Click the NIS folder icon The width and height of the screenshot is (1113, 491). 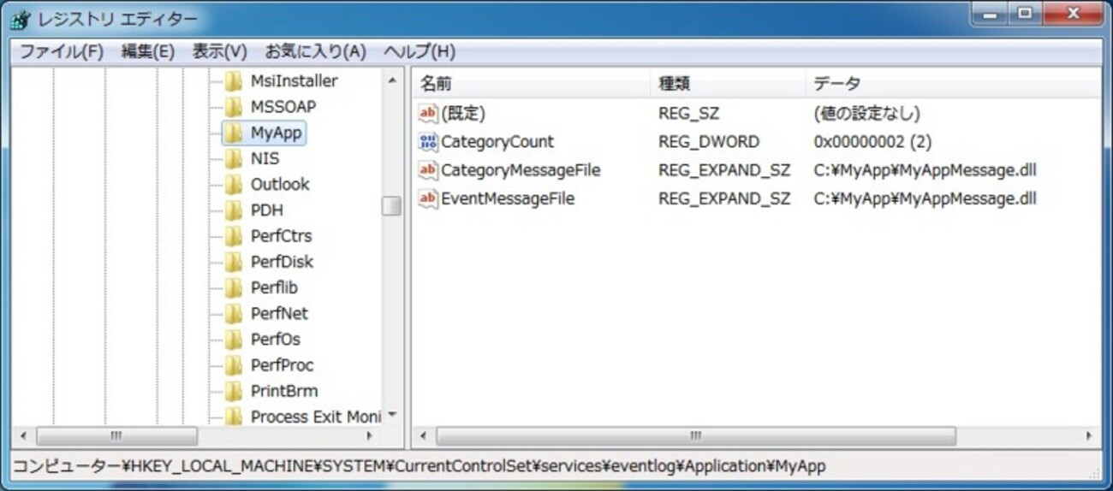click(x=233, y=158)
